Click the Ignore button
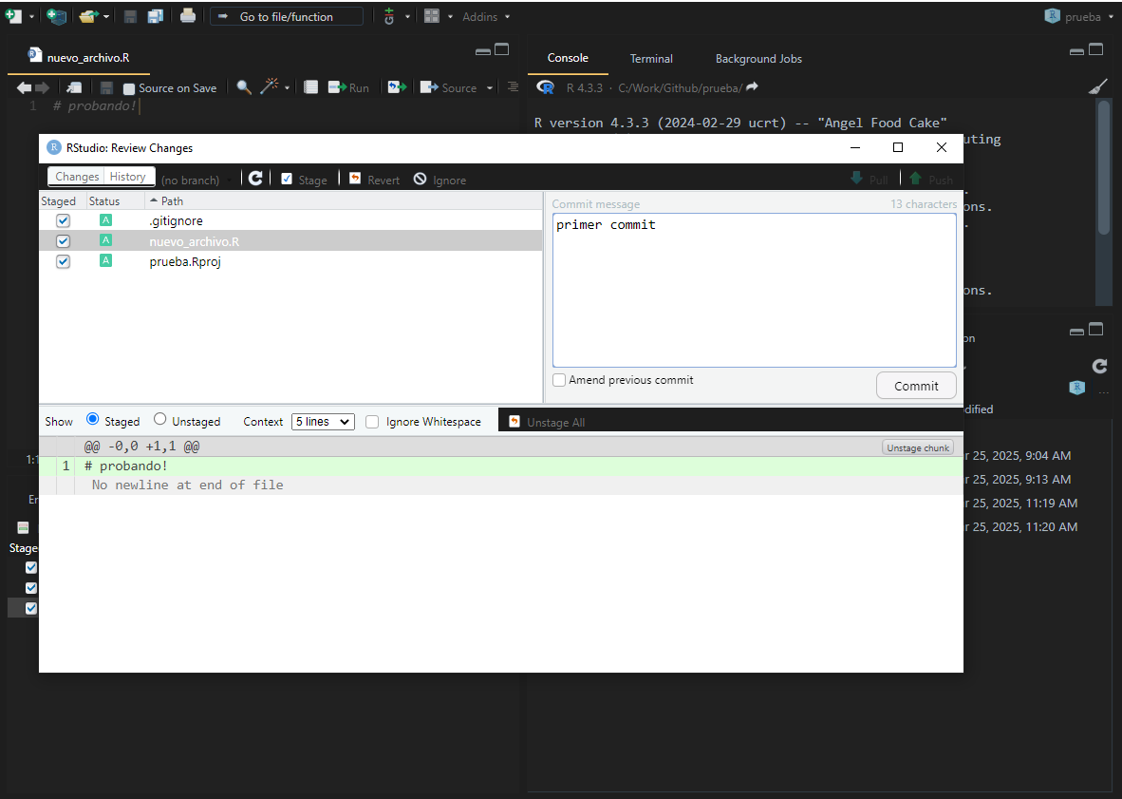 coord(440,180)
